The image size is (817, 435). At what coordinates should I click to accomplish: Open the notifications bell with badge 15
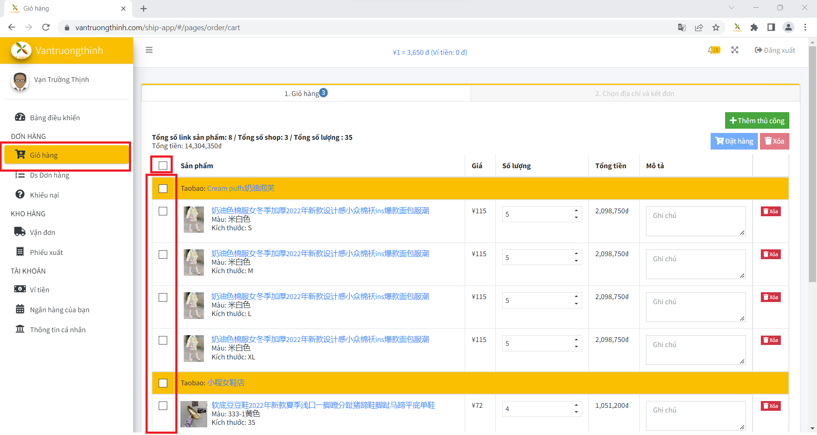714,50
